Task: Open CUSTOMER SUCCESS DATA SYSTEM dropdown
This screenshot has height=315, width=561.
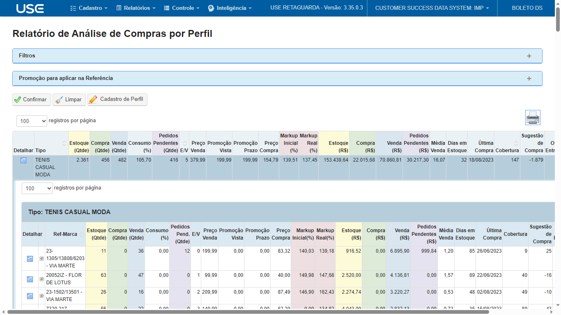Action: tap(432, 8)
